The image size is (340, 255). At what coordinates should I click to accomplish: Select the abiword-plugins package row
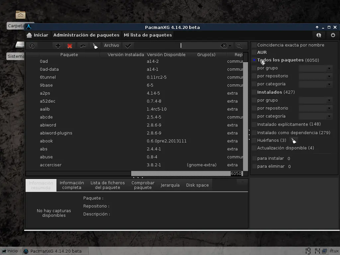[134, 133]
